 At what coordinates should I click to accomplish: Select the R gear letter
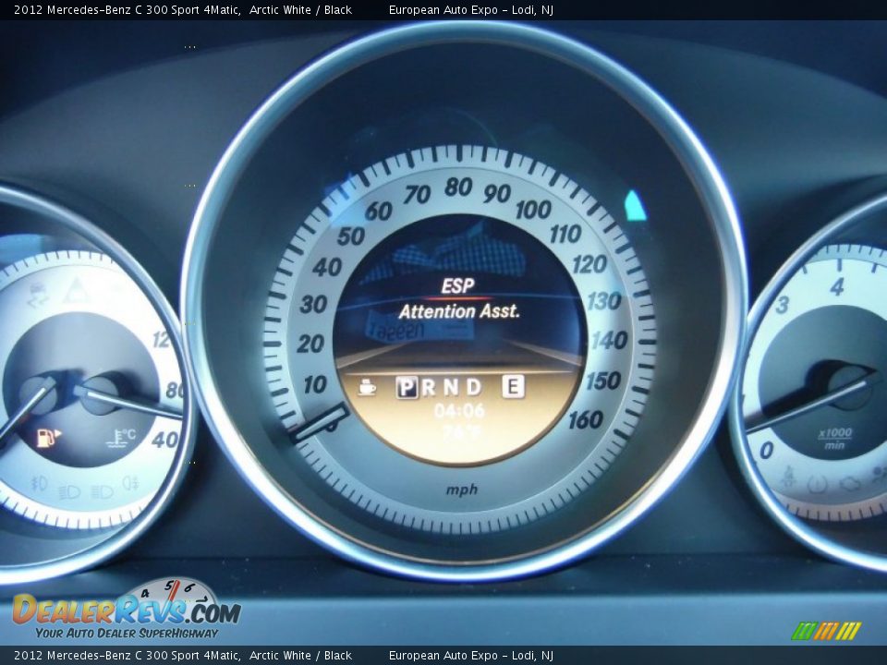(429, 388)
